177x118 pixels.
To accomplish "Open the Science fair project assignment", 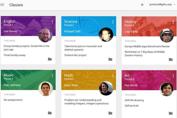I will (x=75, y=55).
